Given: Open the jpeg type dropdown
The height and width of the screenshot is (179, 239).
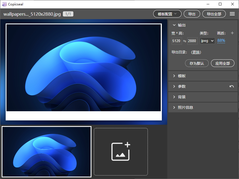Looking at the screenshot, I should coord(207,41).
